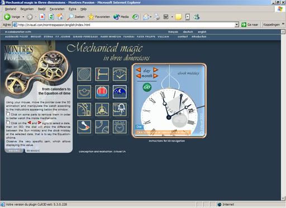Advance day with right orange arrow
Viewport: 286px width, 208px height.
click(x=156, y=70)
